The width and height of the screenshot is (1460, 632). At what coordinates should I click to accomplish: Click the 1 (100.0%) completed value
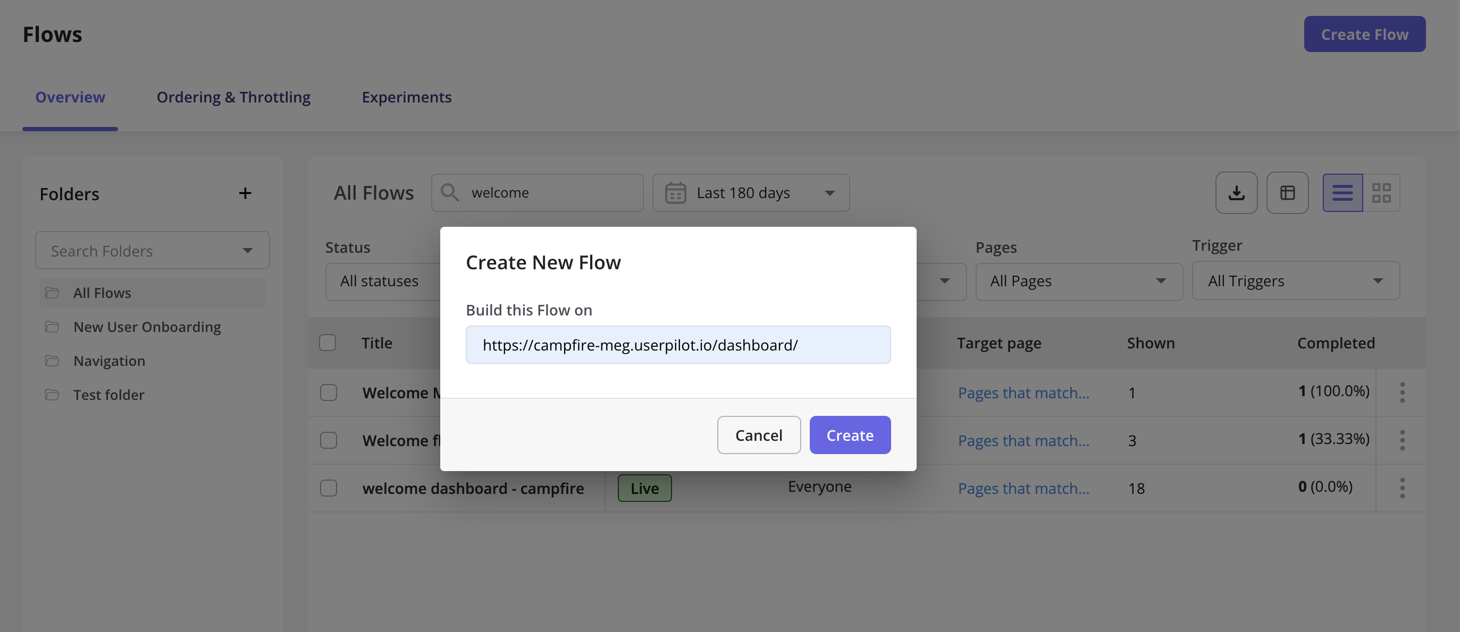pyautogui.click(x=1333, y=391)
